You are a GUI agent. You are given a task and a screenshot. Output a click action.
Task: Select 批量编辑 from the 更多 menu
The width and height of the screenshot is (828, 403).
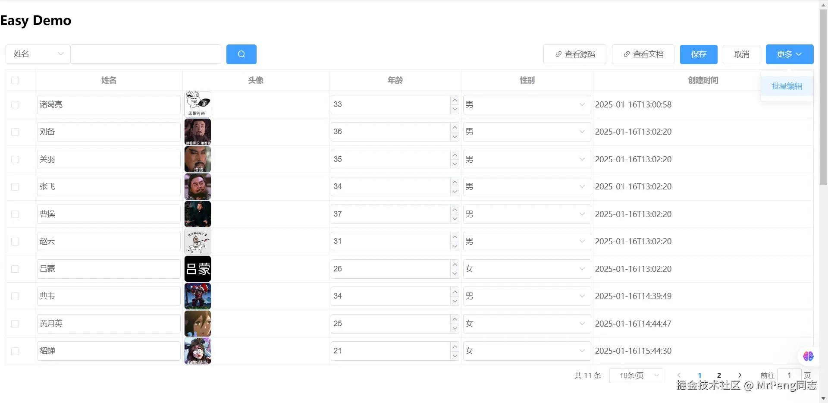[787, 86]
